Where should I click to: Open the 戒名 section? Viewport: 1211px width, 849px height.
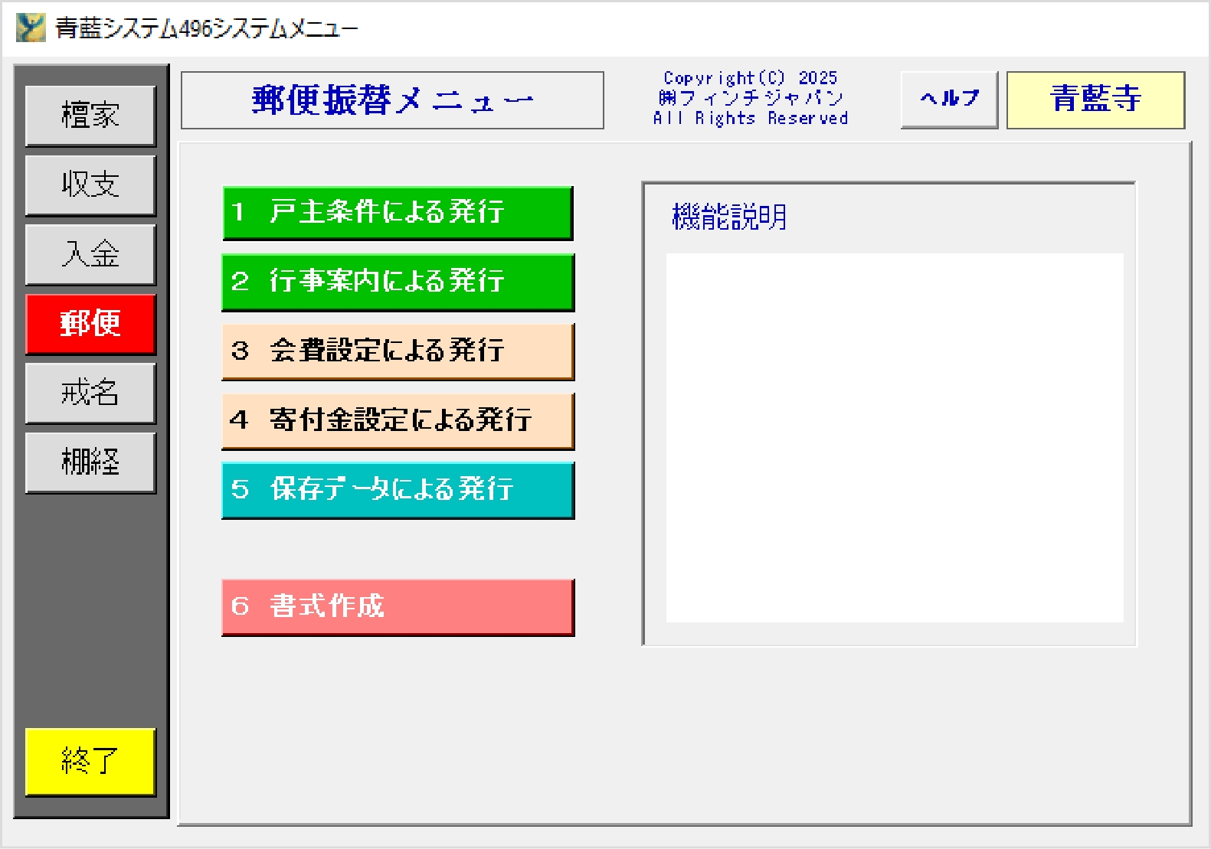90,393
